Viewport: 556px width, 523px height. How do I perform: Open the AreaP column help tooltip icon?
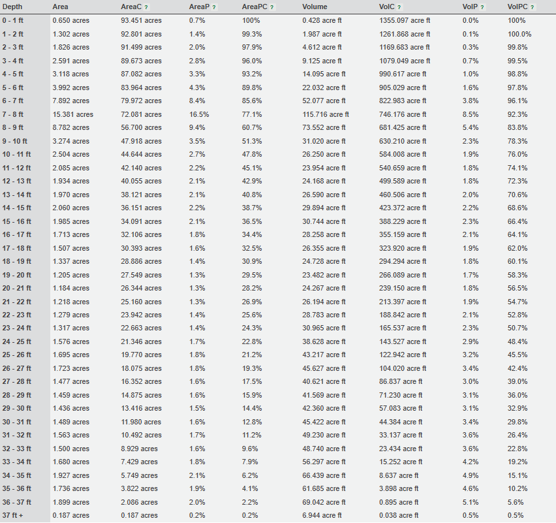click(214, 7)
